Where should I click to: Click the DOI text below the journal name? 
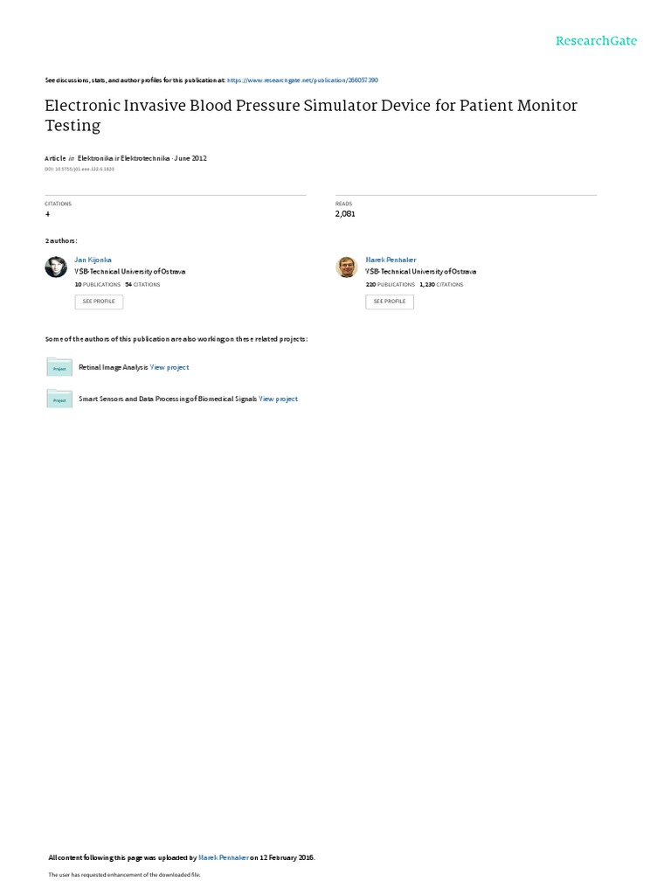tap(80, 169)
